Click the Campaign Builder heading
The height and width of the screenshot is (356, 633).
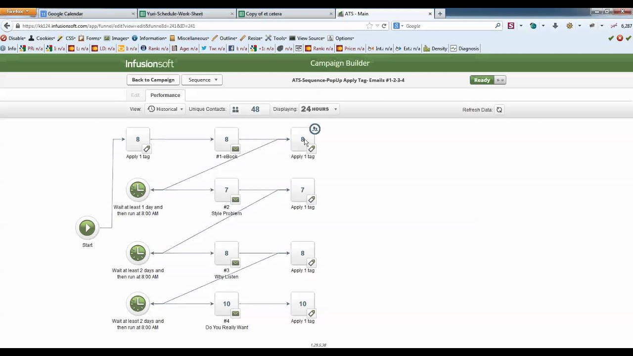click(x=340, y=63)
